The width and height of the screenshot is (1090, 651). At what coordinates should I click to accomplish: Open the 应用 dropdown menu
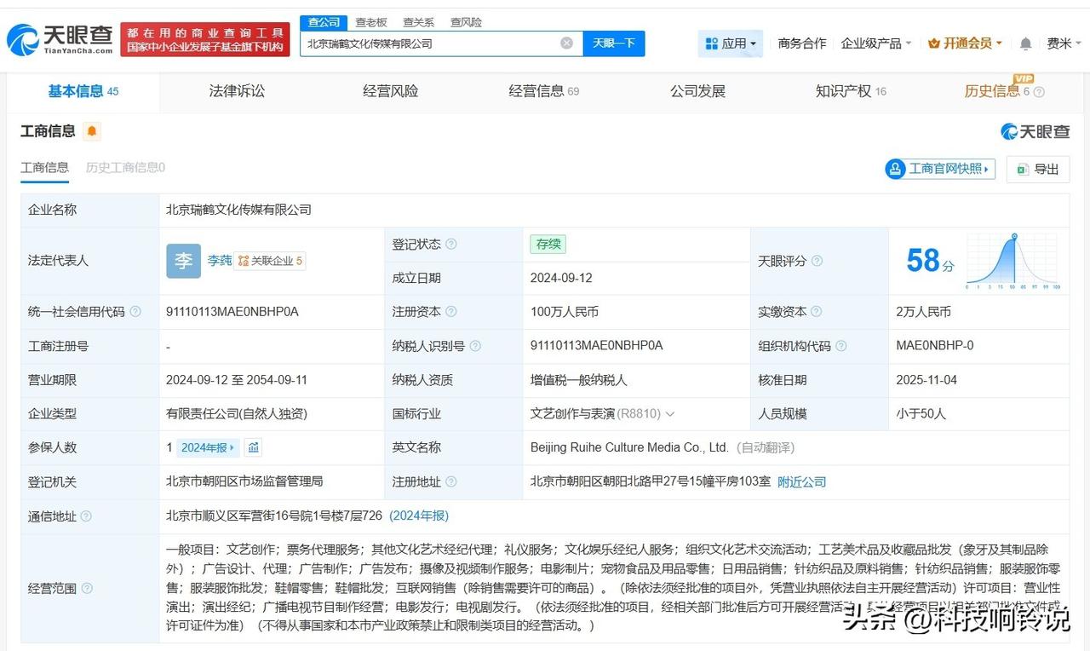(730, 43)
